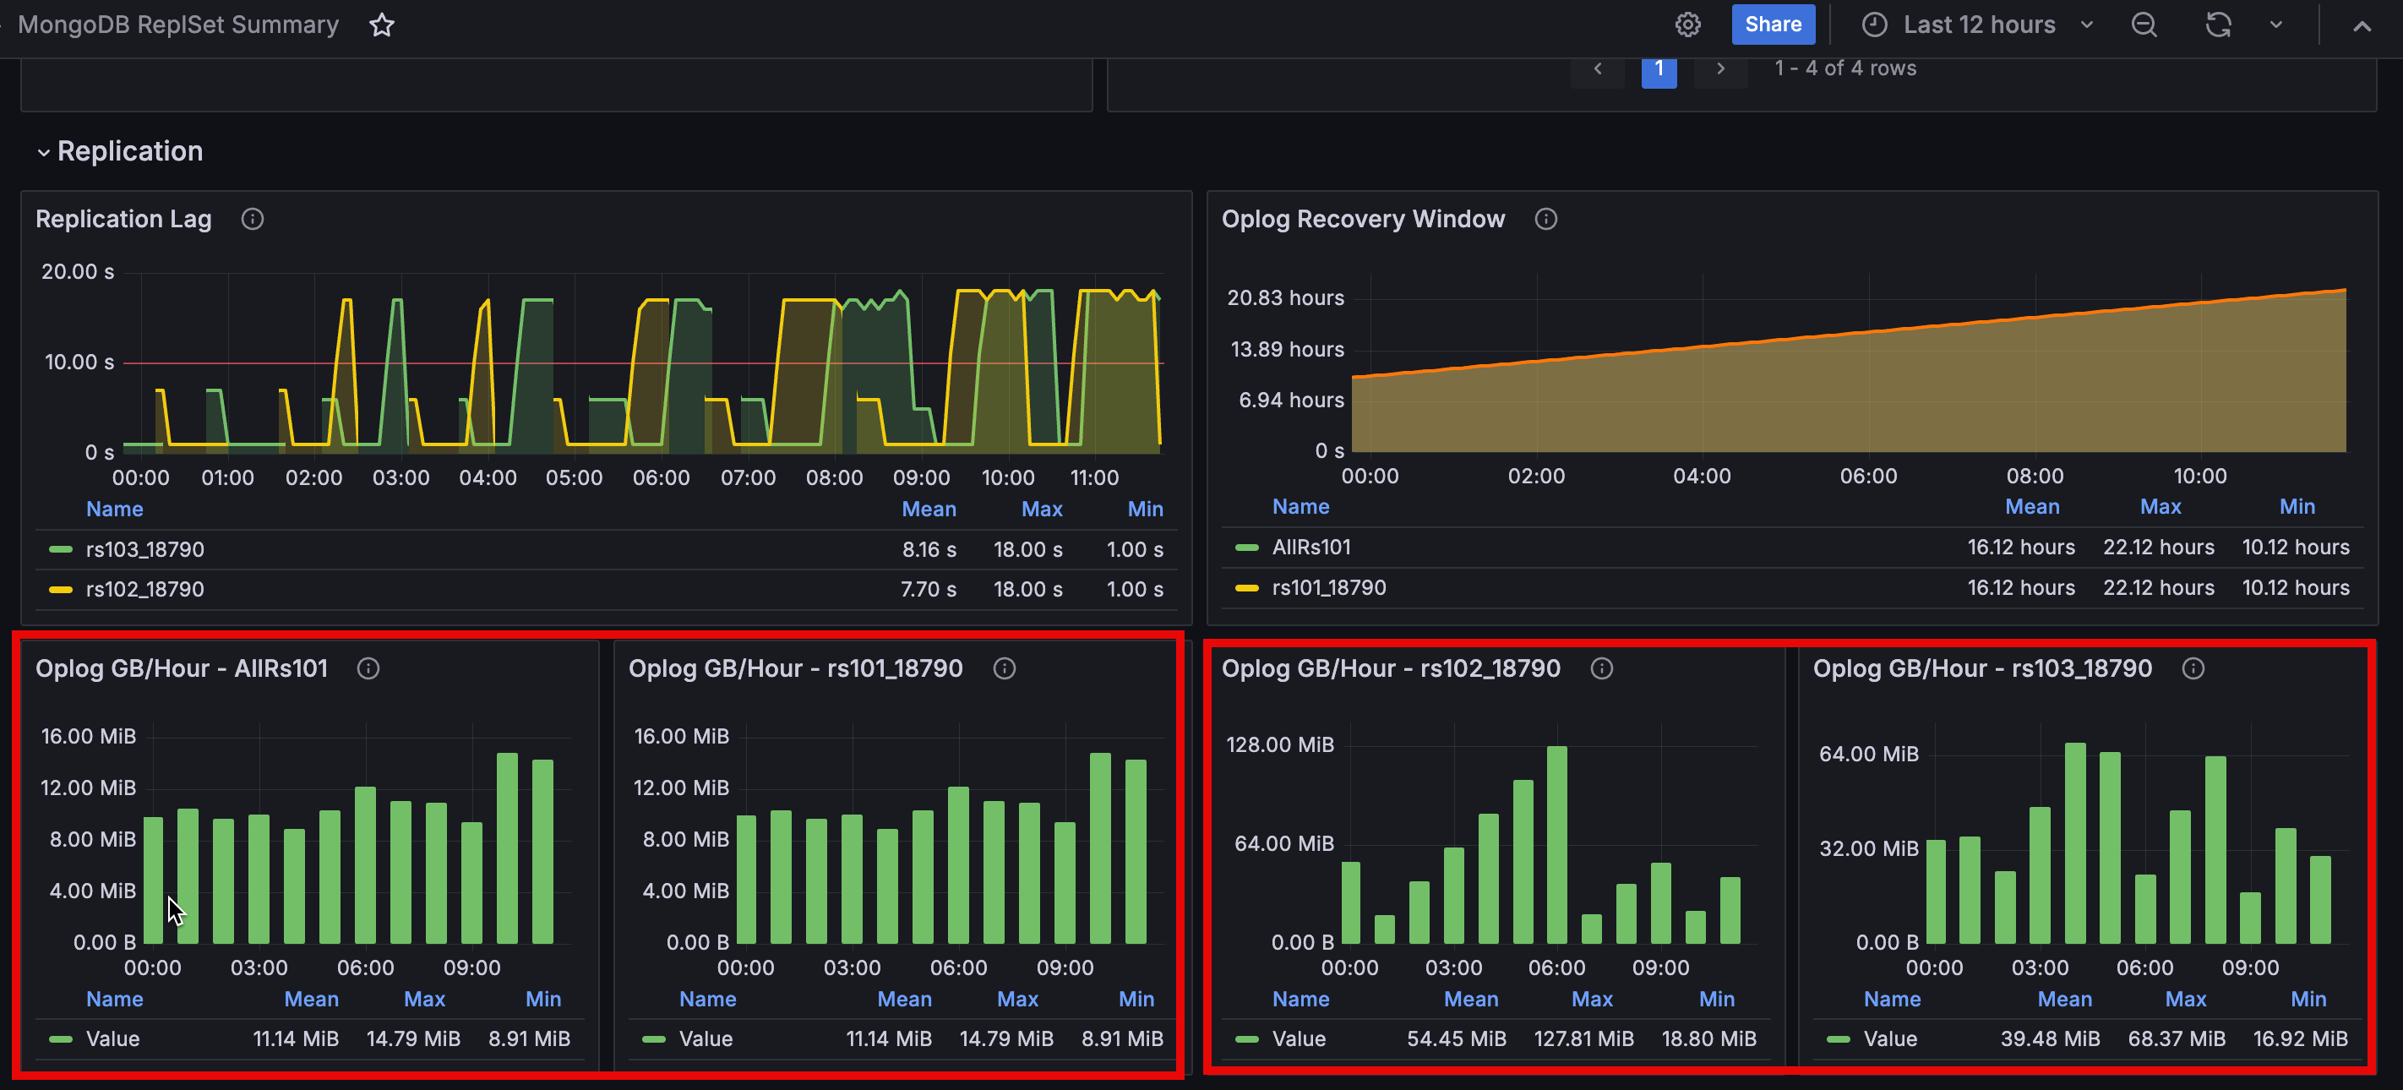The height and width of the screenshot is (1090, 2403).
Task: Click the Share button
Action: pyautogui.click(x=1774, y=23)
